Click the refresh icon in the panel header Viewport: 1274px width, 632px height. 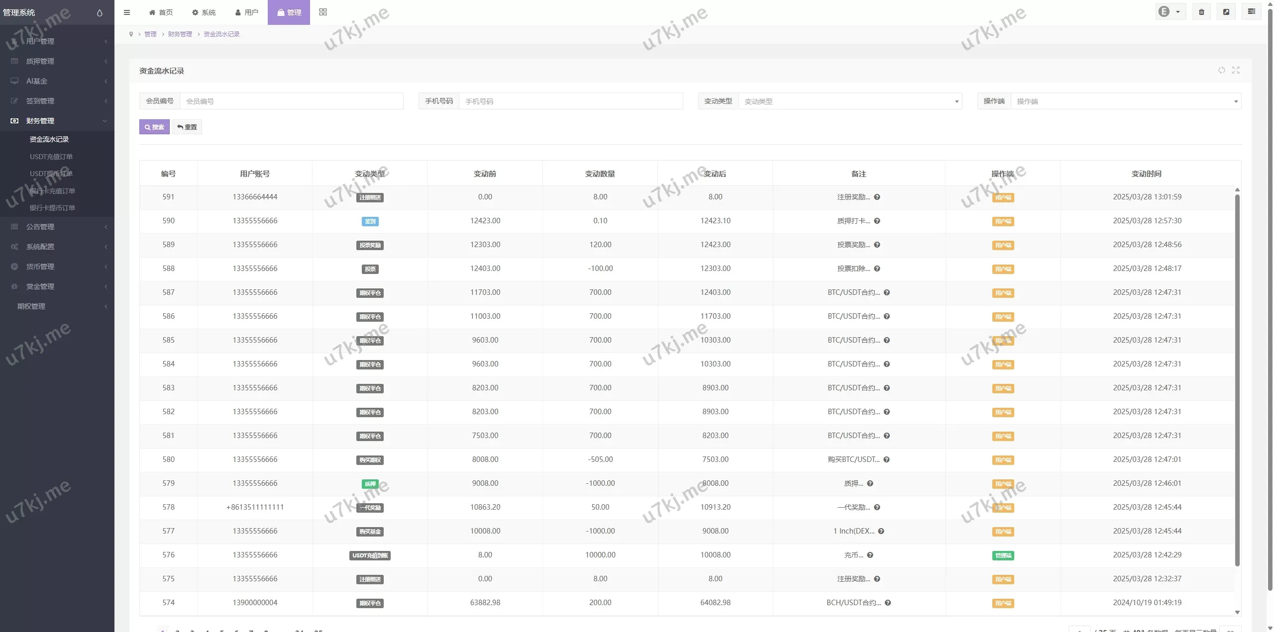click(x=1221, y=70)
